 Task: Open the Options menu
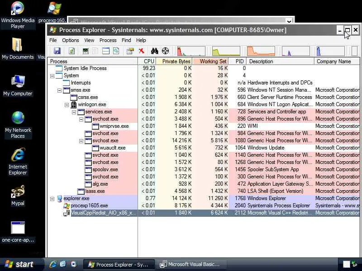click(x=71, y=40)
